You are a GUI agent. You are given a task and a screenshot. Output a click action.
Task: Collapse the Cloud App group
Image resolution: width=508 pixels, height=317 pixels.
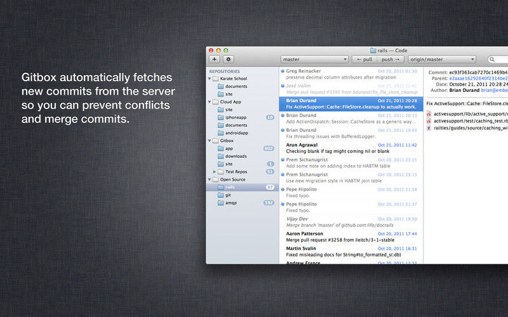[210, 102]
